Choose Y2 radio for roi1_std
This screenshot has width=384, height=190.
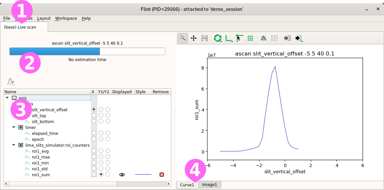coord(107,168)
